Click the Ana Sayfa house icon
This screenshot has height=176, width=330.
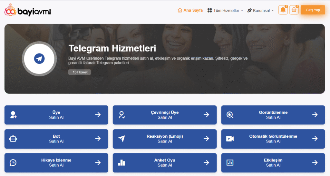tap(180, 10)
